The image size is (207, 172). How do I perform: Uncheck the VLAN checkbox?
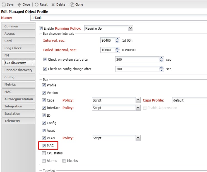pos(44,138)
